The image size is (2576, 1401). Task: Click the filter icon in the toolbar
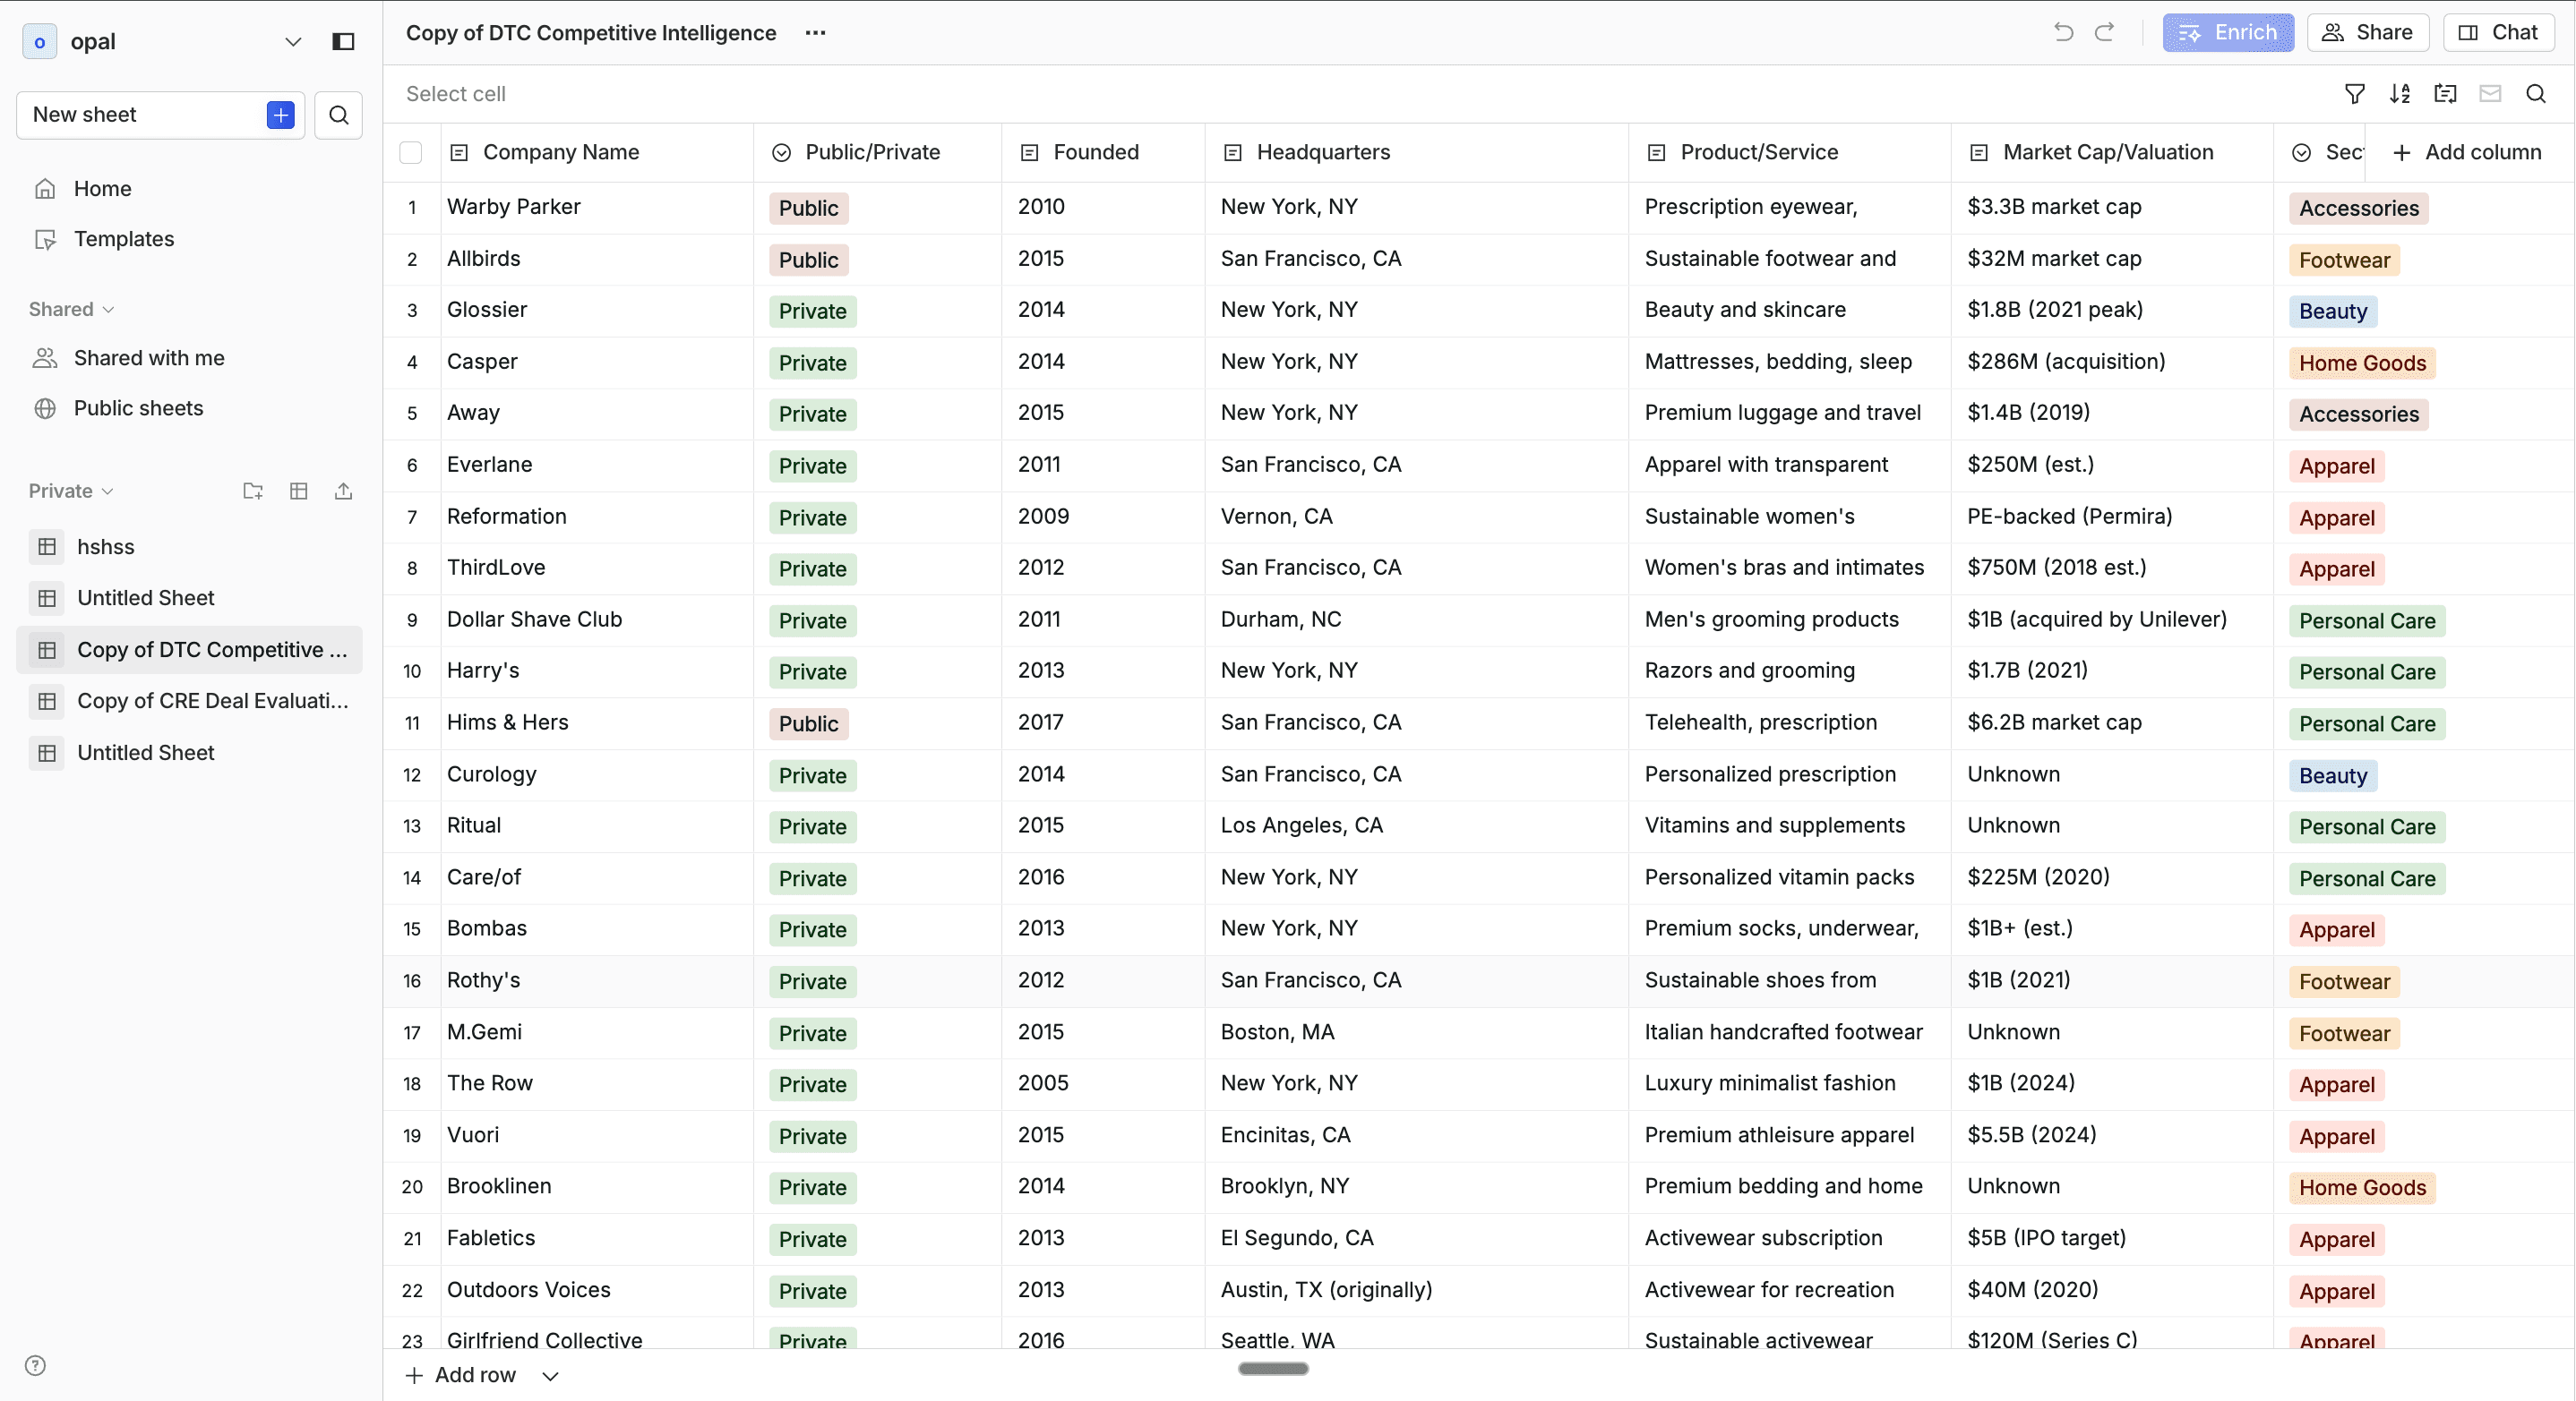pos(2354,94)
